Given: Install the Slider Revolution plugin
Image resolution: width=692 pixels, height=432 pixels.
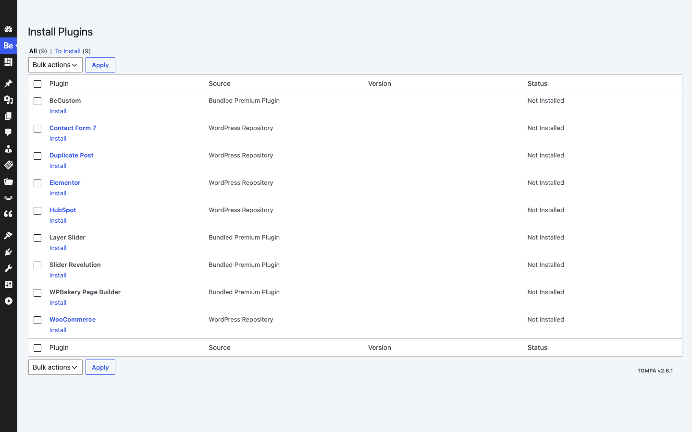Looking at the screenshot, I should point(58,275).
